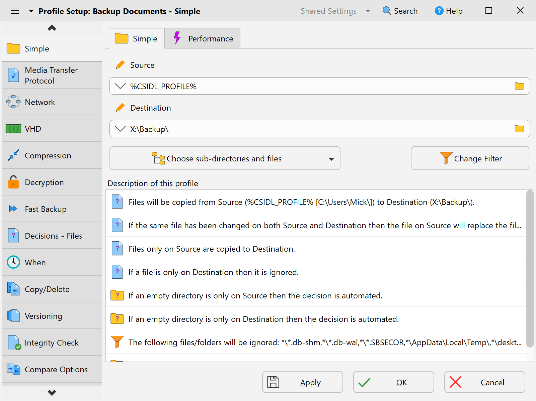Open the hamburger menu
536x401 pixels.
pyautogui.click(x=15, y=11)
